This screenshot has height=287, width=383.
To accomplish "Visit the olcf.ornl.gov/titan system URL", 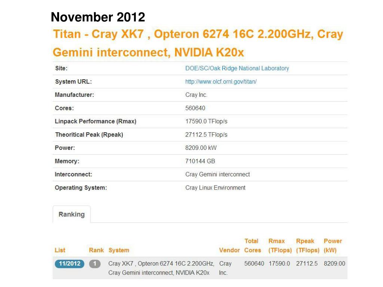I will click(x=221, y=81).
